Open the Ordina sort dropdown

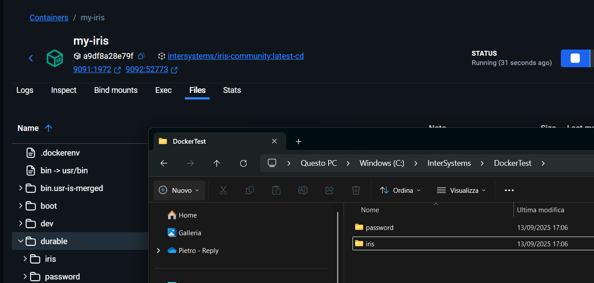click(x=400, y=190)
